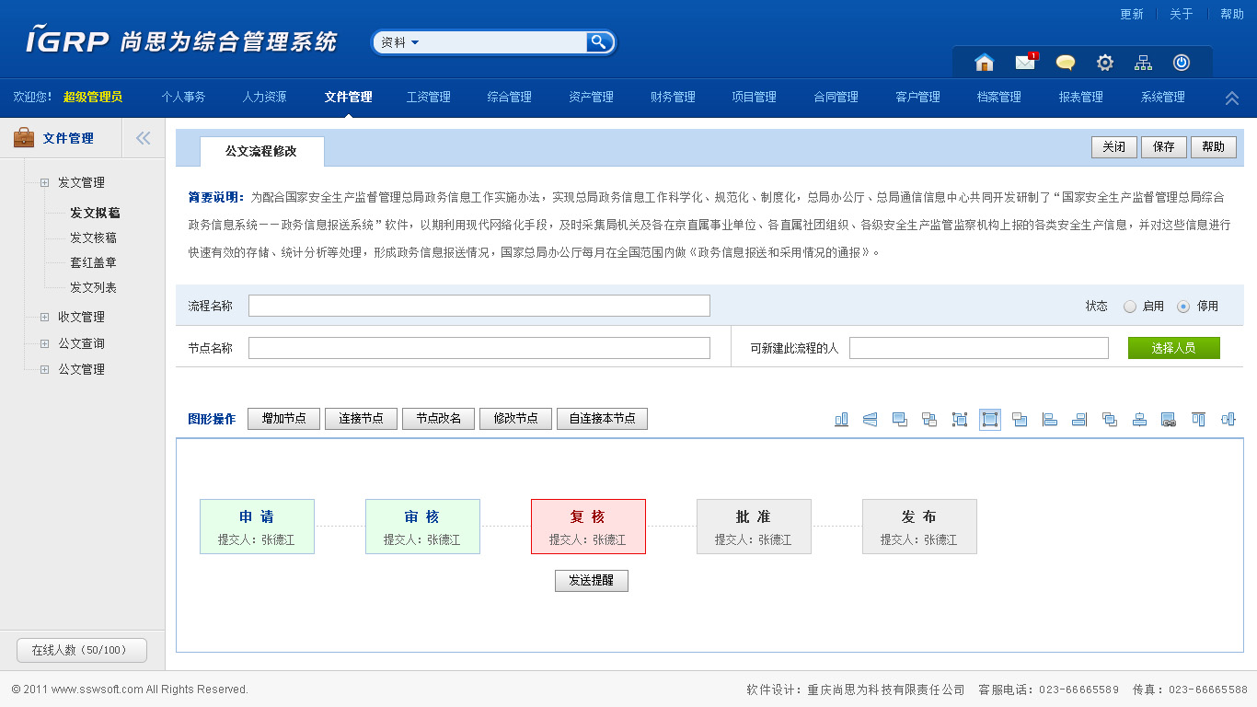This screenshot has height=707, width=1257.
Task: Open the chat messages bubble icon
Action: tap(1066, 63)
